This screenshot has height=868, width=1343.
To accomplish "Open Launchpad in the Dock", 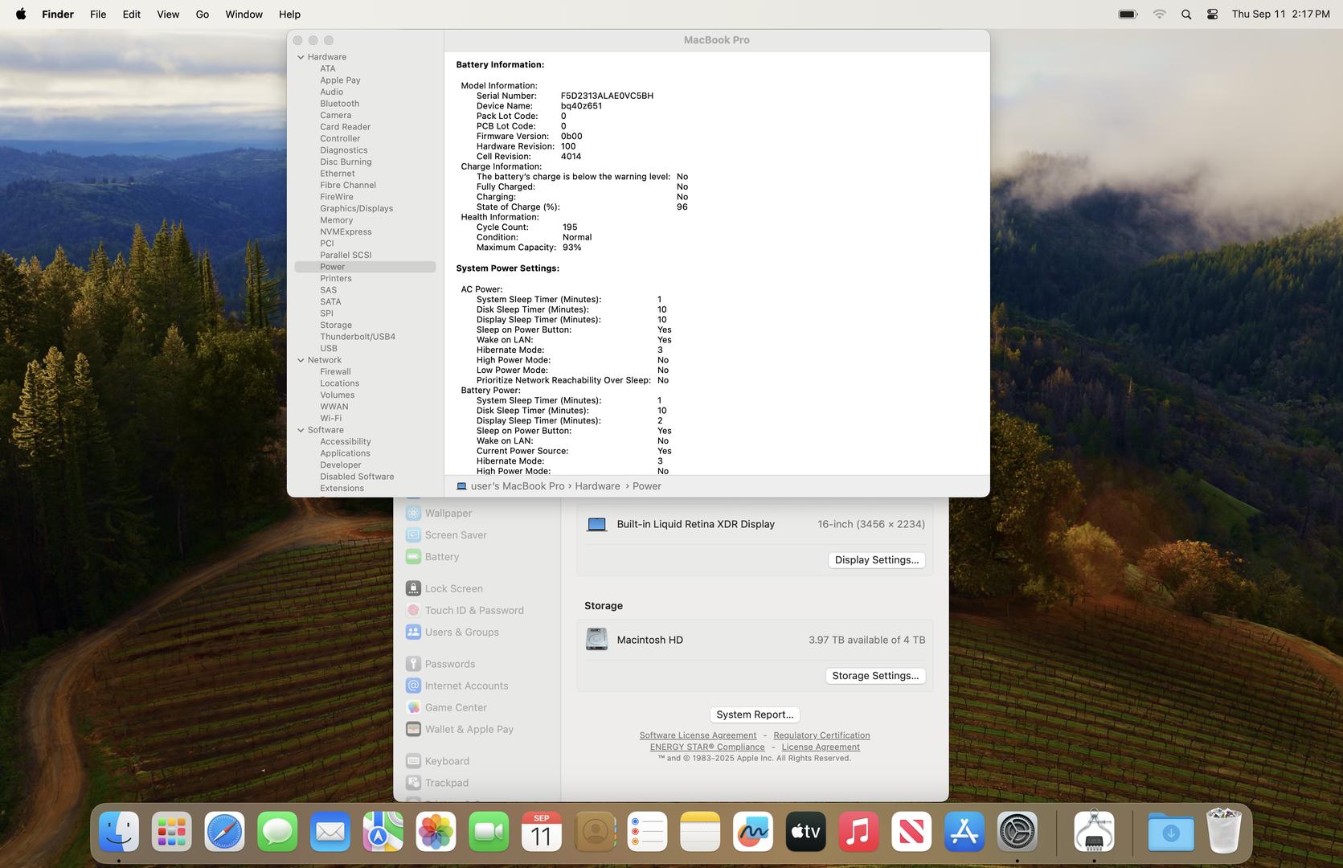I will pyautogui.click(x=171, y=831).
